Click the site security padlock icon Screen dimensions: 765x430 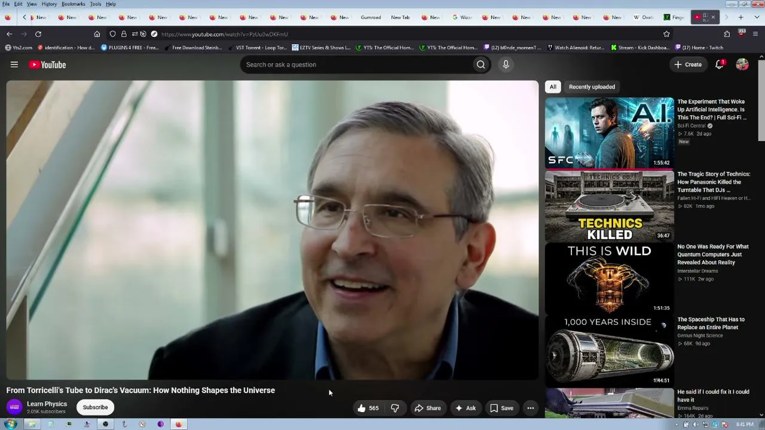[124, 34]
